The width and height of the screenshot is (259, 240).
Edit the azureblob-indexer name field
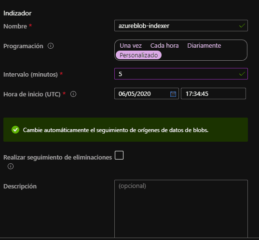tap(181, 26)
